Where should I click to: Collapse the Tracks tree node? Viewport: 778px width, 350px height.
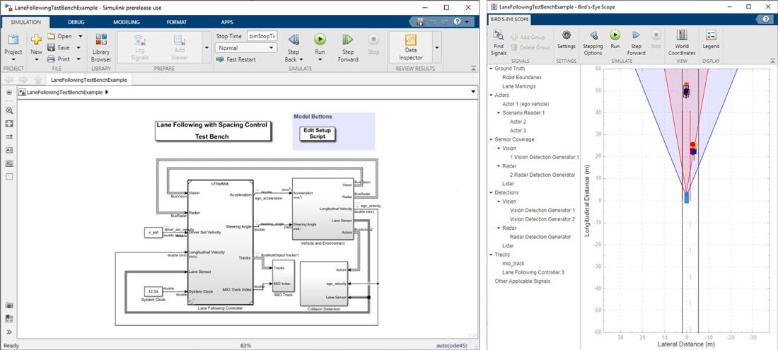491,255
